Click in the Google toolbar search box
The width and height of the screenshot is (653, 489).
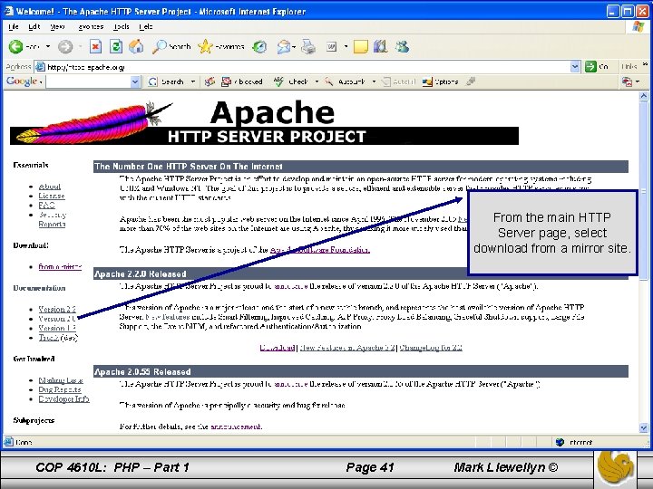pos(88,81)
